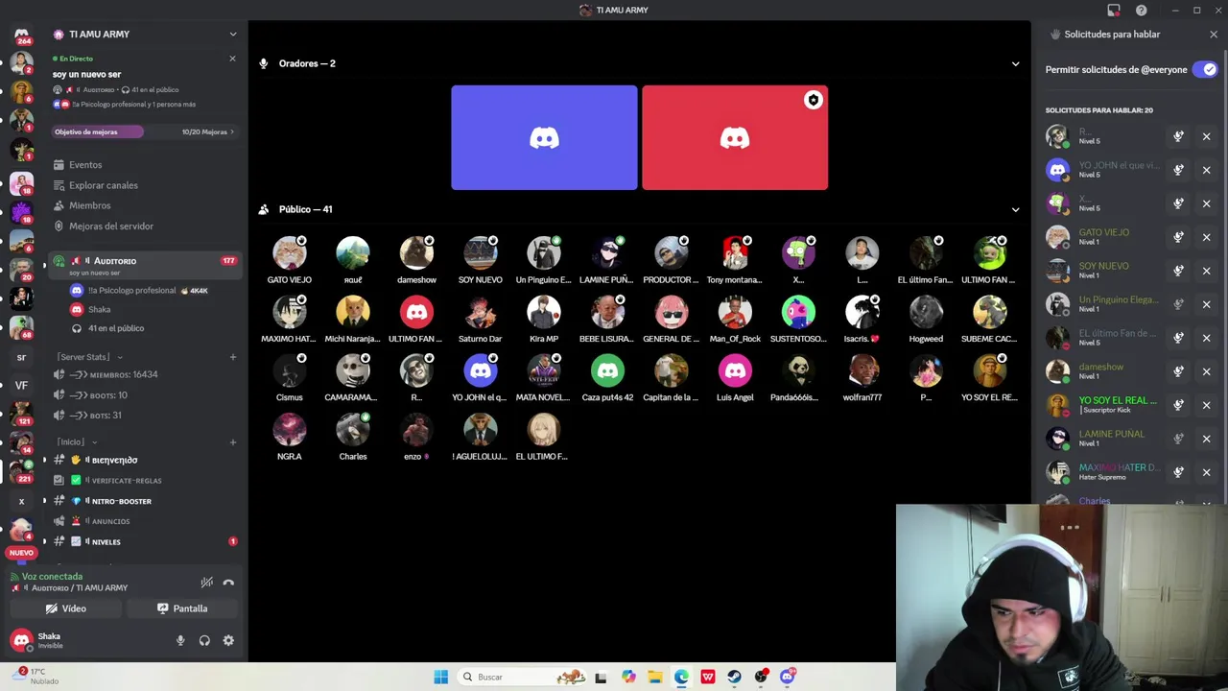
Task: Mute microphone in Shaka user panel
Action: 180,640
